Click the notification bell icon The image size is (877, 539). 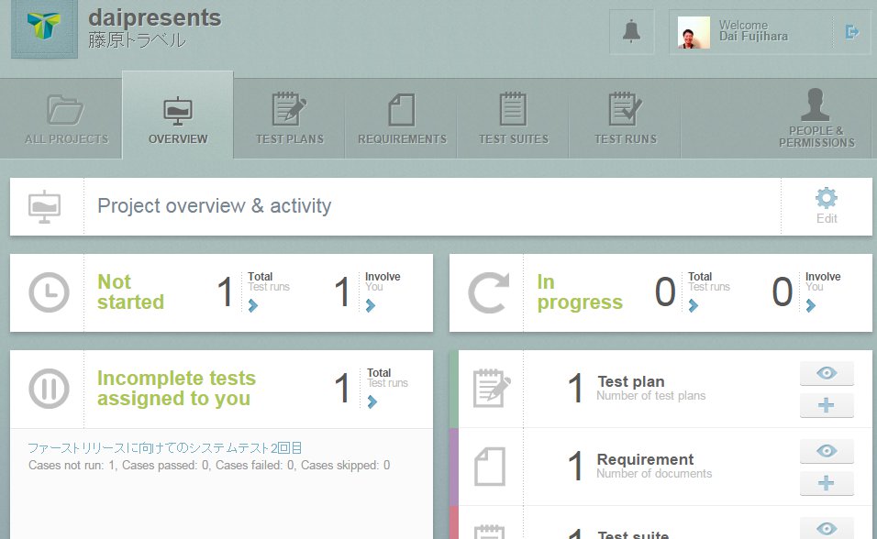point(631,32)
